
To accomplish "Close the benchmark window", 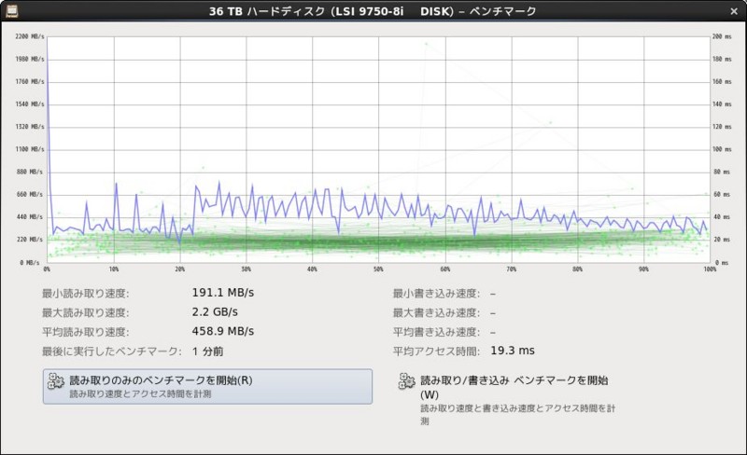I will (734, 11).
